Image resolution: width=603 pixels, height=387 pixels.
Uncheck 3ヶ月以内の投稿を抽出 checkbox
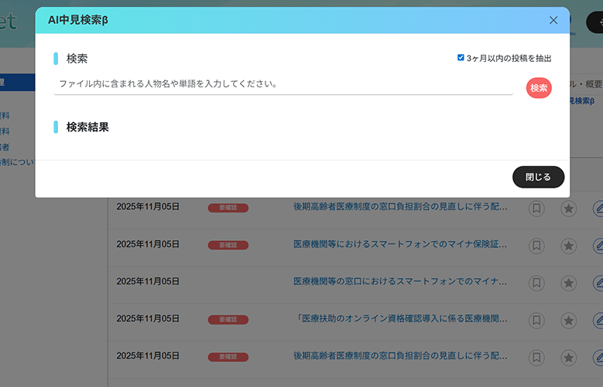(x=461, y=58)
